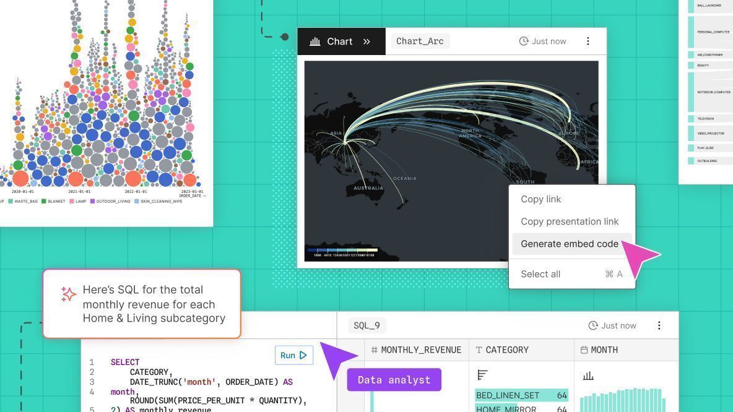733x412 pixels.
Task: Click the Data analyst label tag
Action: coord(394,380)
